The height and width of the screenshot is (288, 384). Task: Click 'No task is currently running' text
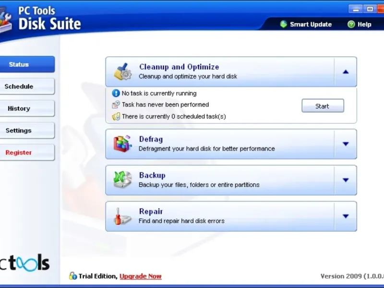click(159, 93)
